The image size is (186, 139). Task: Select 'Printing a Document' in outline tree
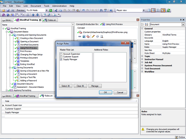pos(29,58)
